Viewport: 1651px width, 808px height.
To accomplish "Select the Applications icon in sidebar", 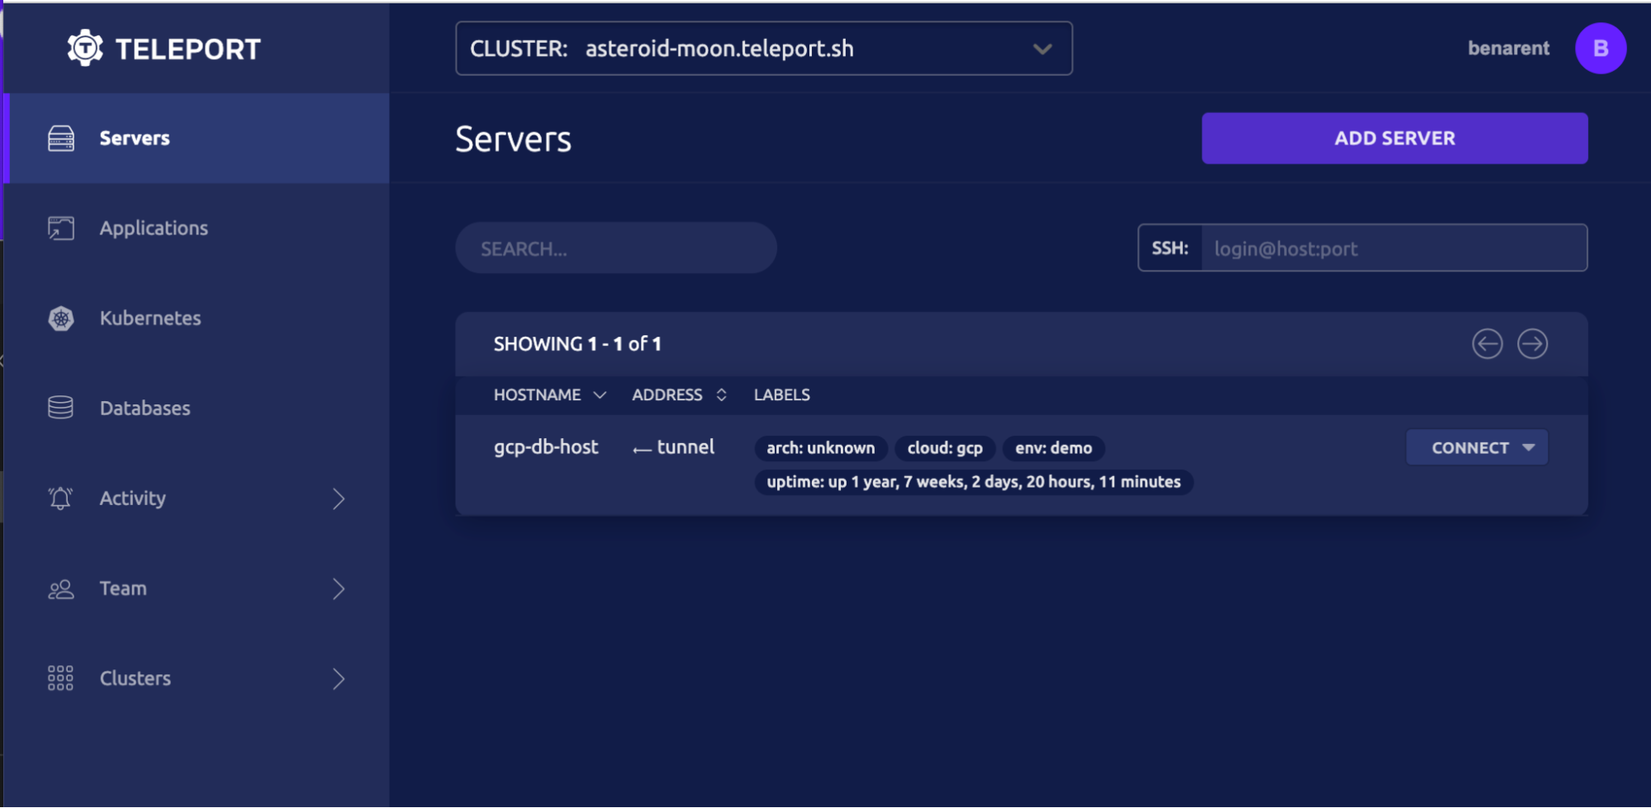I will click(x=59, y=228).
